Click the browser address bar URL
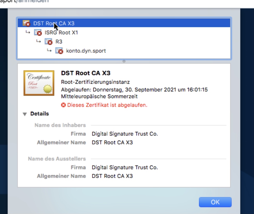The width and height of the screenshot is (254, 214). coord(24,2)
